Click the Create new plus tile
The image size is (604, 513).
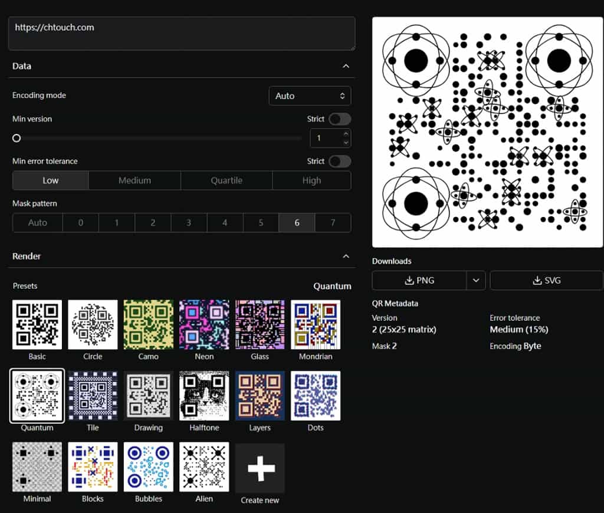(x=260, y=468)
